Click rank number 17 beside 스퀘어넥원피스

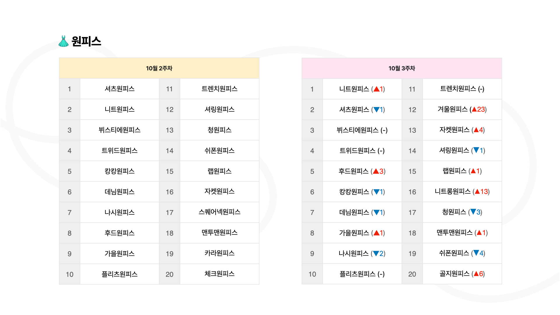[x=169, y=213]
